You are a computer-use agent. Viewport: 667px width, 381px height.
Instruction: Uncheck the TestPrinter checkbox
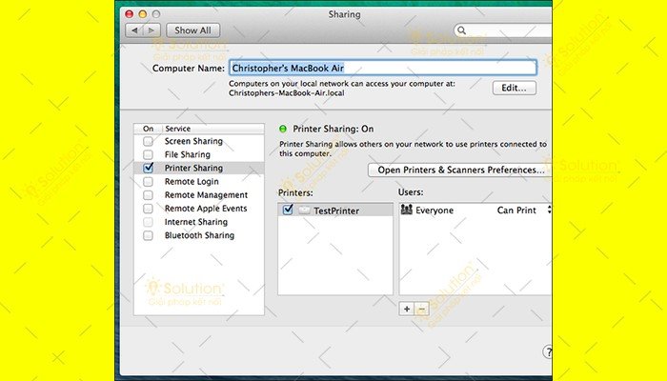click(x=288, y=211)
